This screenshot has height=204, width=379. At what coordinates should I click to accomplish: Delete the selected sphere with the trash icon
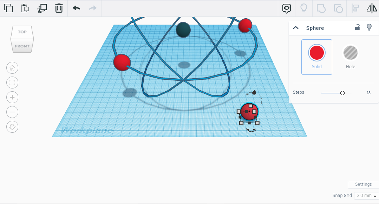click(x=59, y=8)
